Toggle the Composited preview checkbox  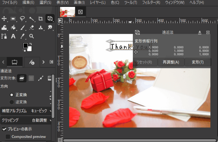8,137
